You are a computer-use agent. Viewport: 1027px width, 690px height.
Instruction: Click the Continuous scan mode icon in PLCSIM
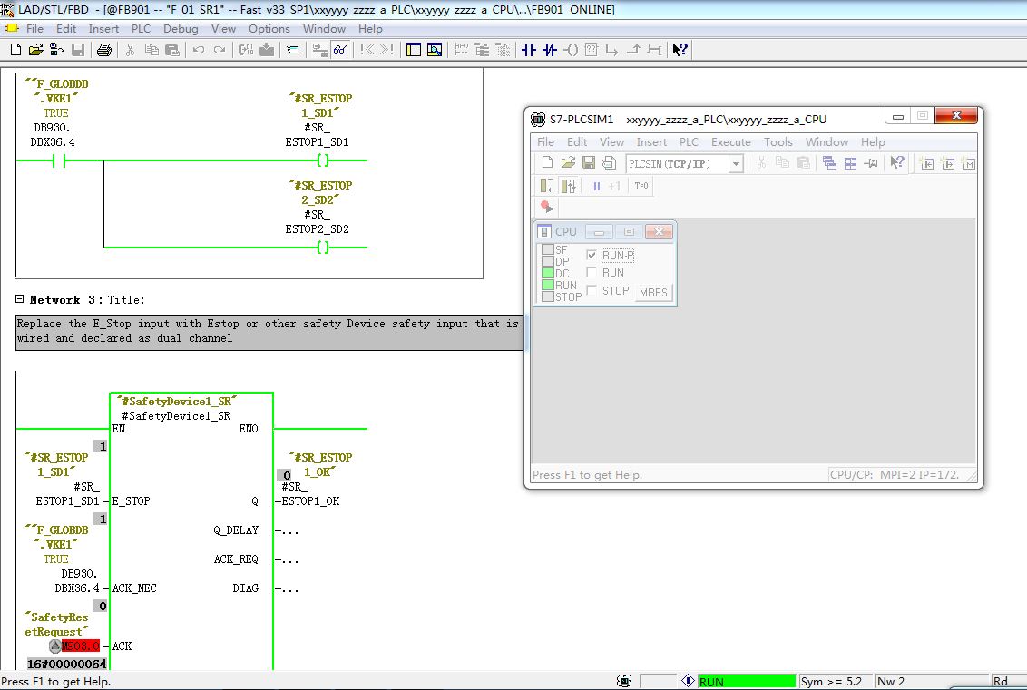[569, 186]
